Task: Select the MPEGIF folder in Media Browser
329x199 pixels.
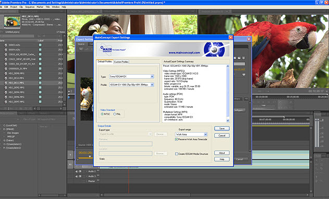Action: pos(11,136)
